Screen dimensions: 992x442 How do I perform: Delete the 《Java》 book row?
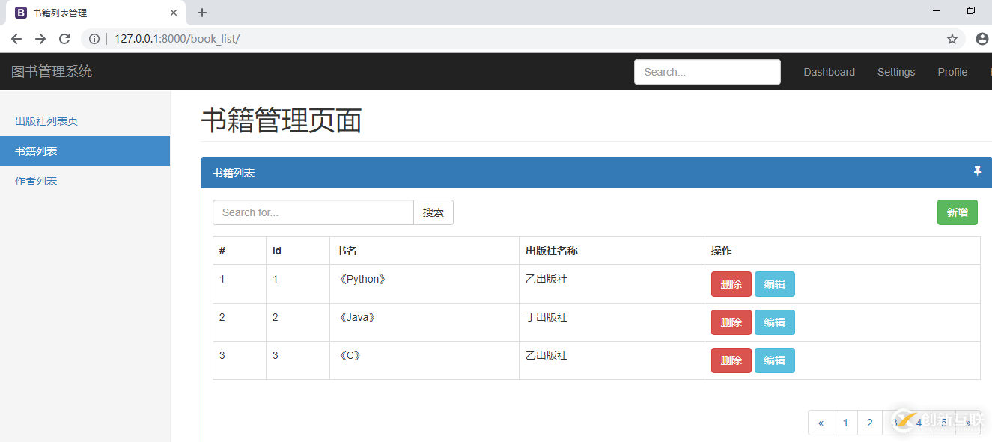(731, 322)
